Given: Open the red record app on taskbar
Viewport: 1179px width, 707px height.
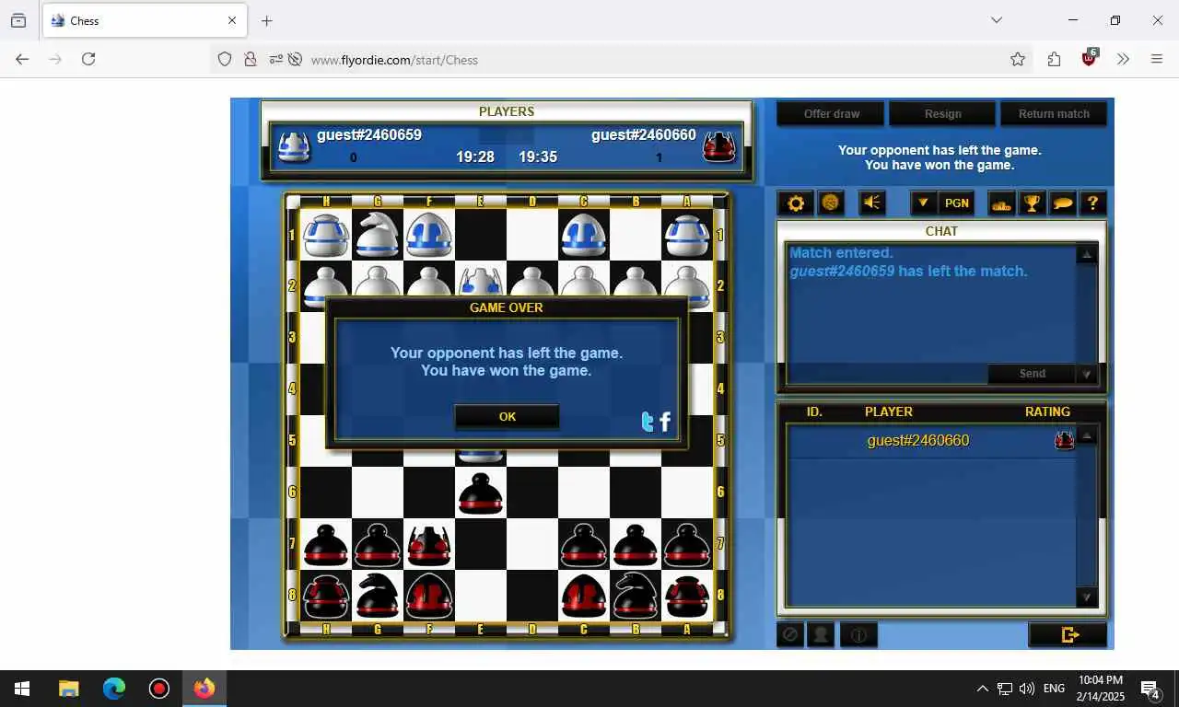Looking at the screenshot, I should click(x=159, y=689).
